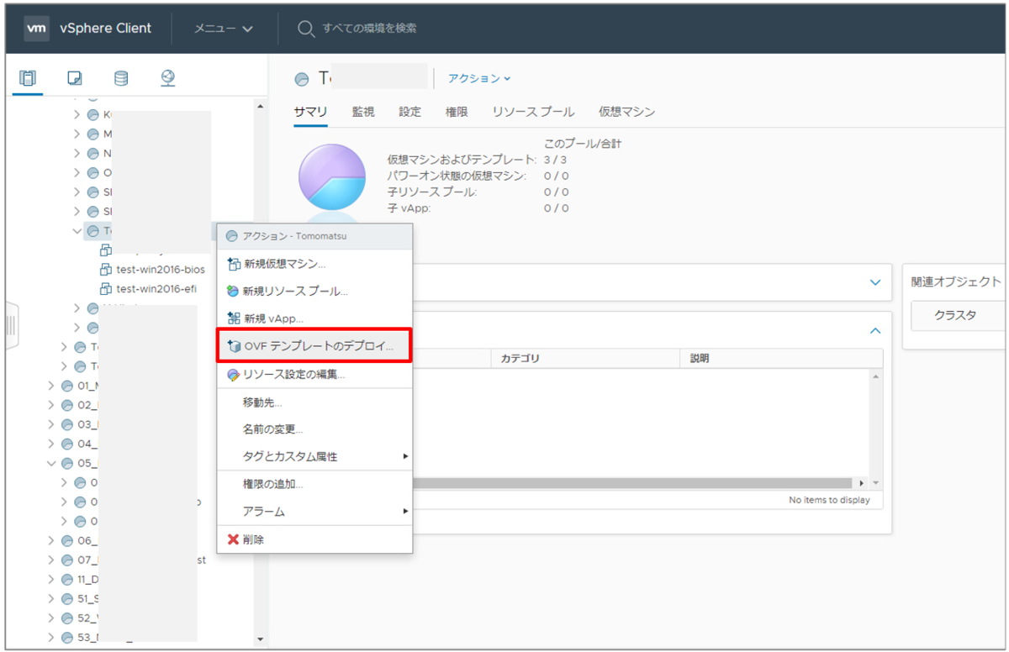Click the red X delete icon

coord(234,539)
